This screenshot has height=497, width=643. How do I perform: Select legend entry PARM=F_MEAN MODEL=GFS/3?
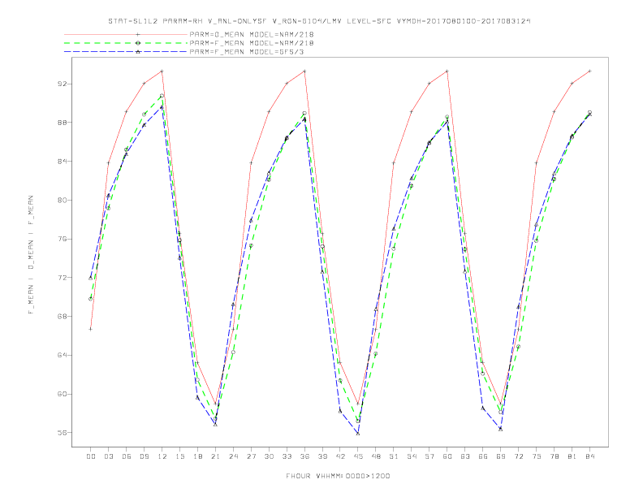click(247, 52)
